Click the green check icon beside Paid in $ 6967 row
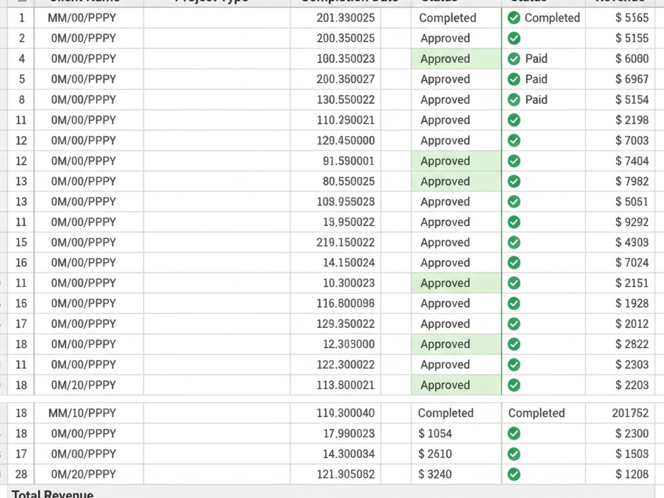Image resolution: width=664 pixels, height=498 pixels. [514, 79]
